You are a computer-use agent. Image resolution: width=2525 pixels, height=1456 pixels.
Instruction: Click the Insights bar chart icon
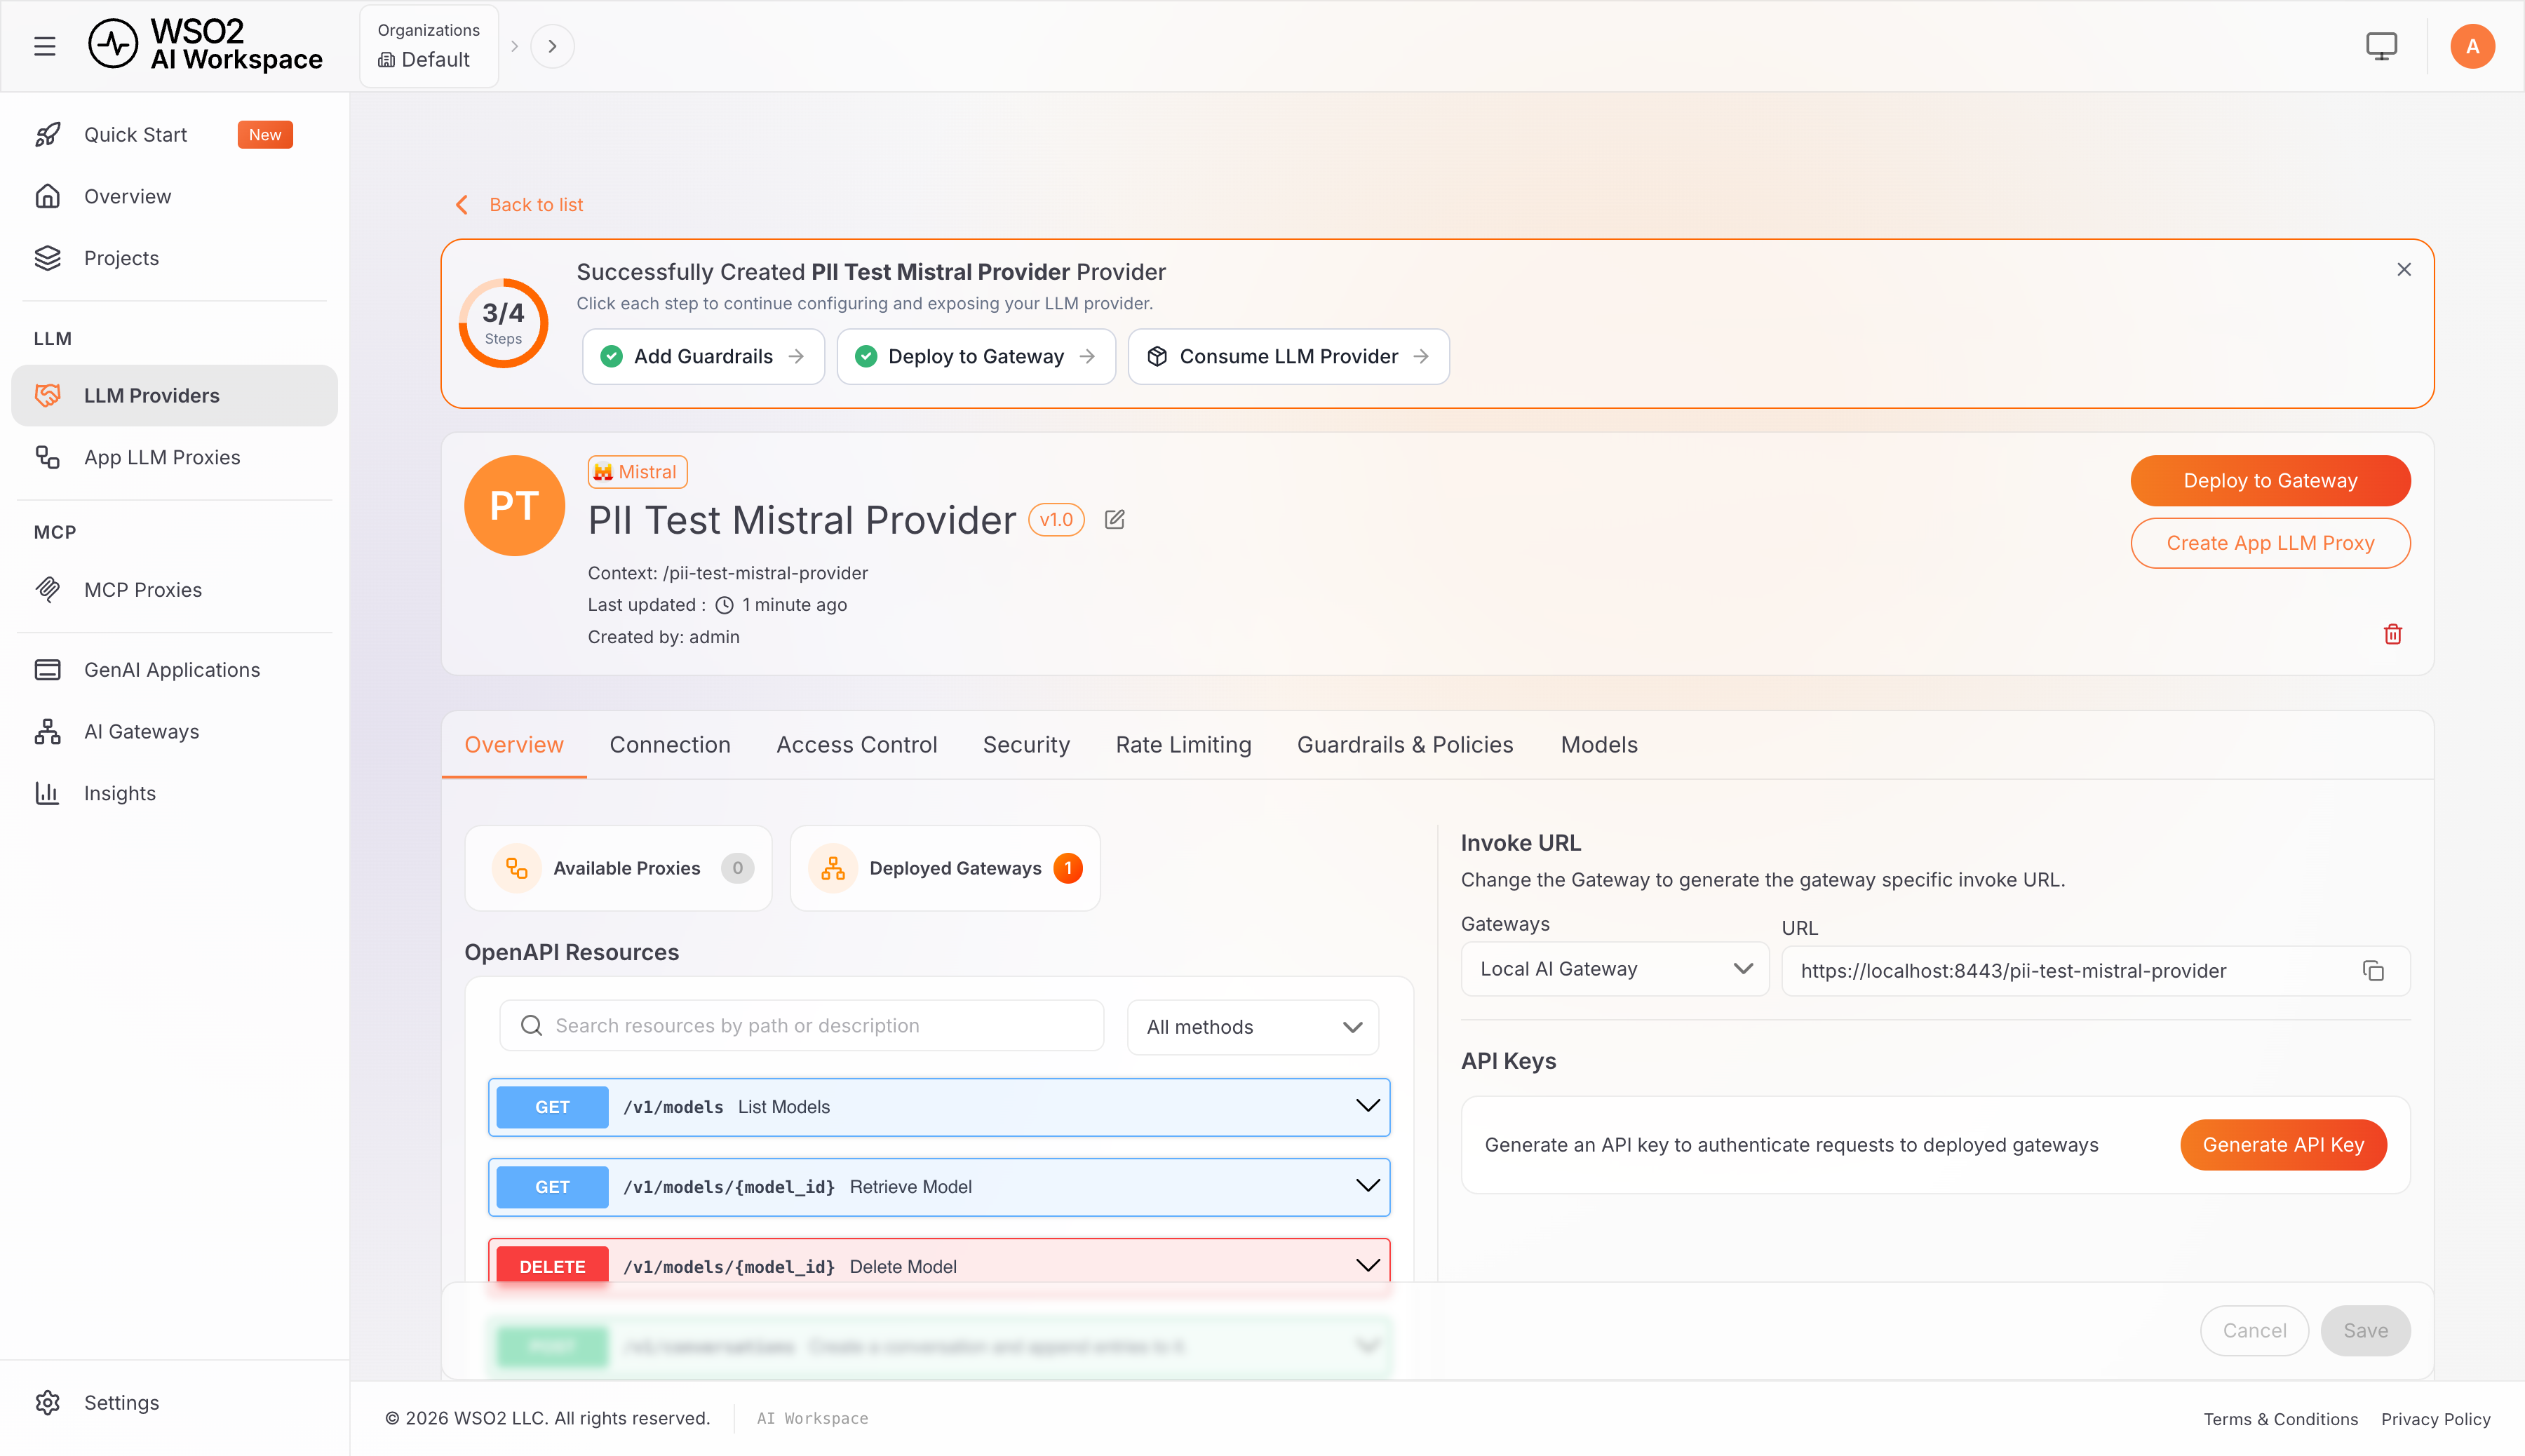pyautogui.click(x=48, y=793)
